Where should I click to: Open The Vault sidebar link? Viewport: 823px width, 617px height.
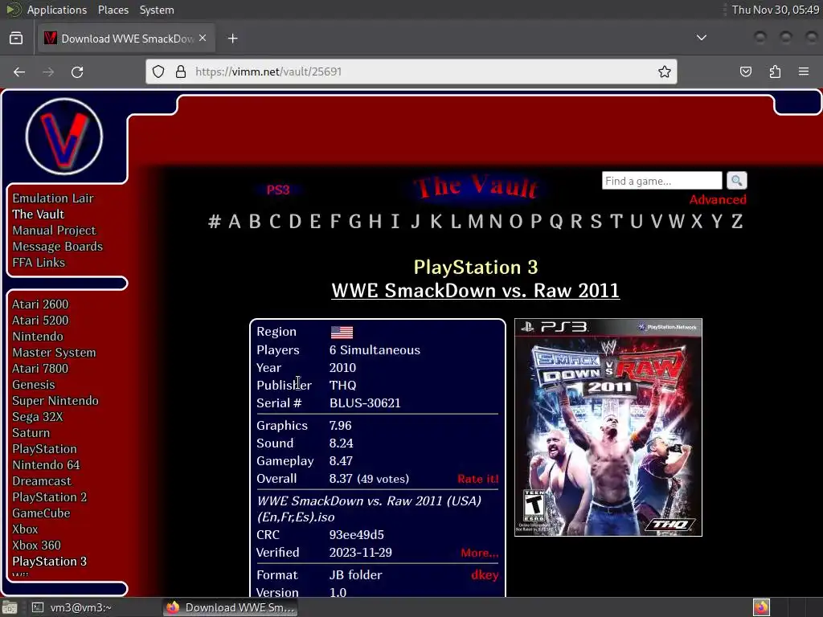pos(39,214)
